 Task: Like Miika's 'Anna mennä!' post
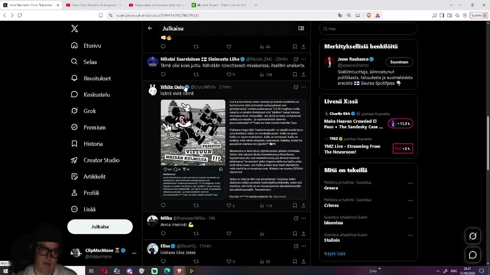point(229,233)
